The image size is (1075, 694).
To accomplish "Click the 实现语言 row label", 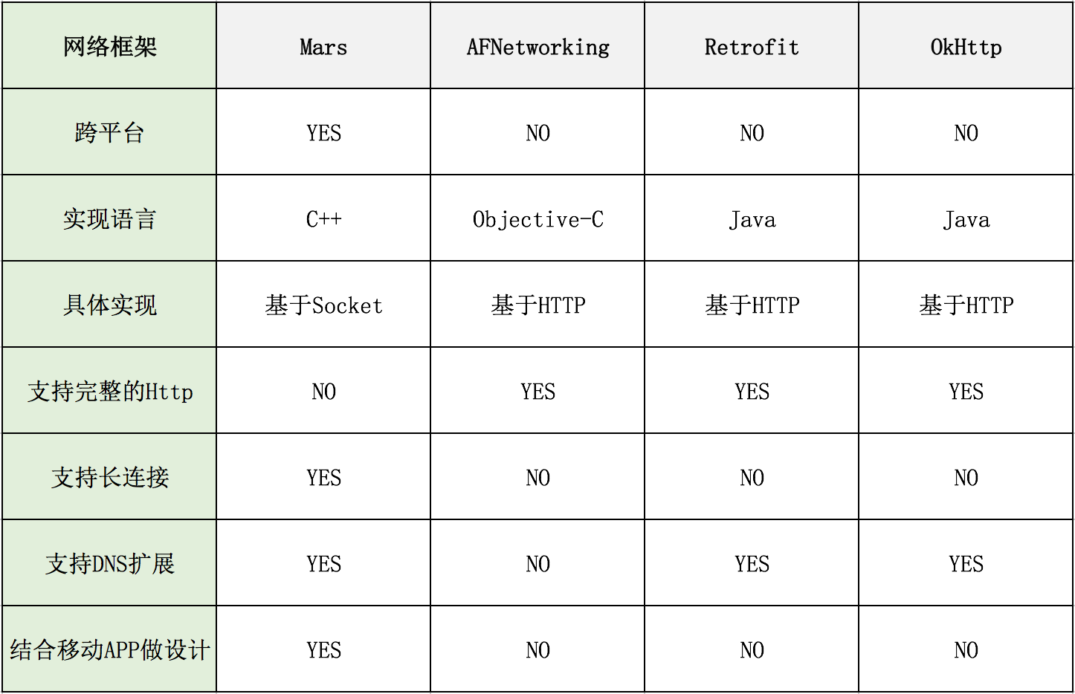I will tap(109, 218).
